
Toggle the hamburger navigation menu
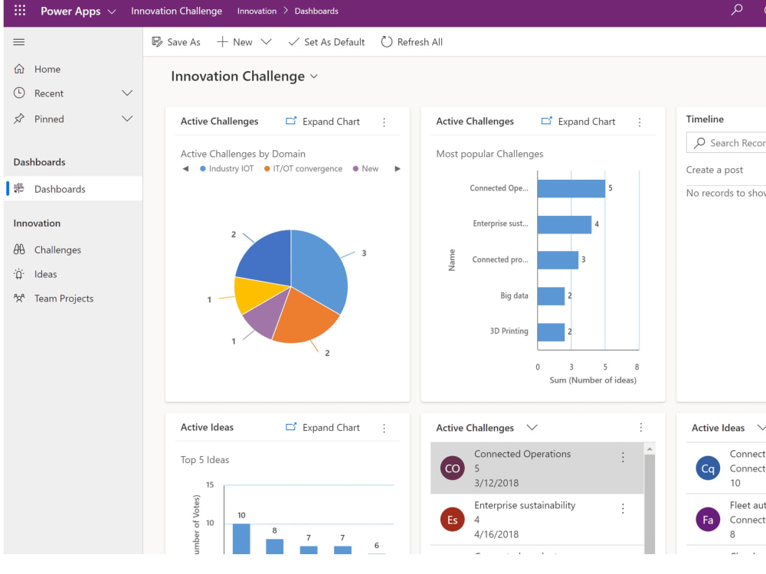pos(19,42)
